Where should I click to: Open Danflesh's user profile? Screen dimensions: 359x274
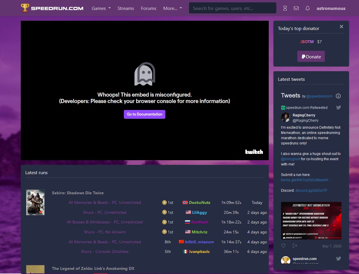pos(200,222)
